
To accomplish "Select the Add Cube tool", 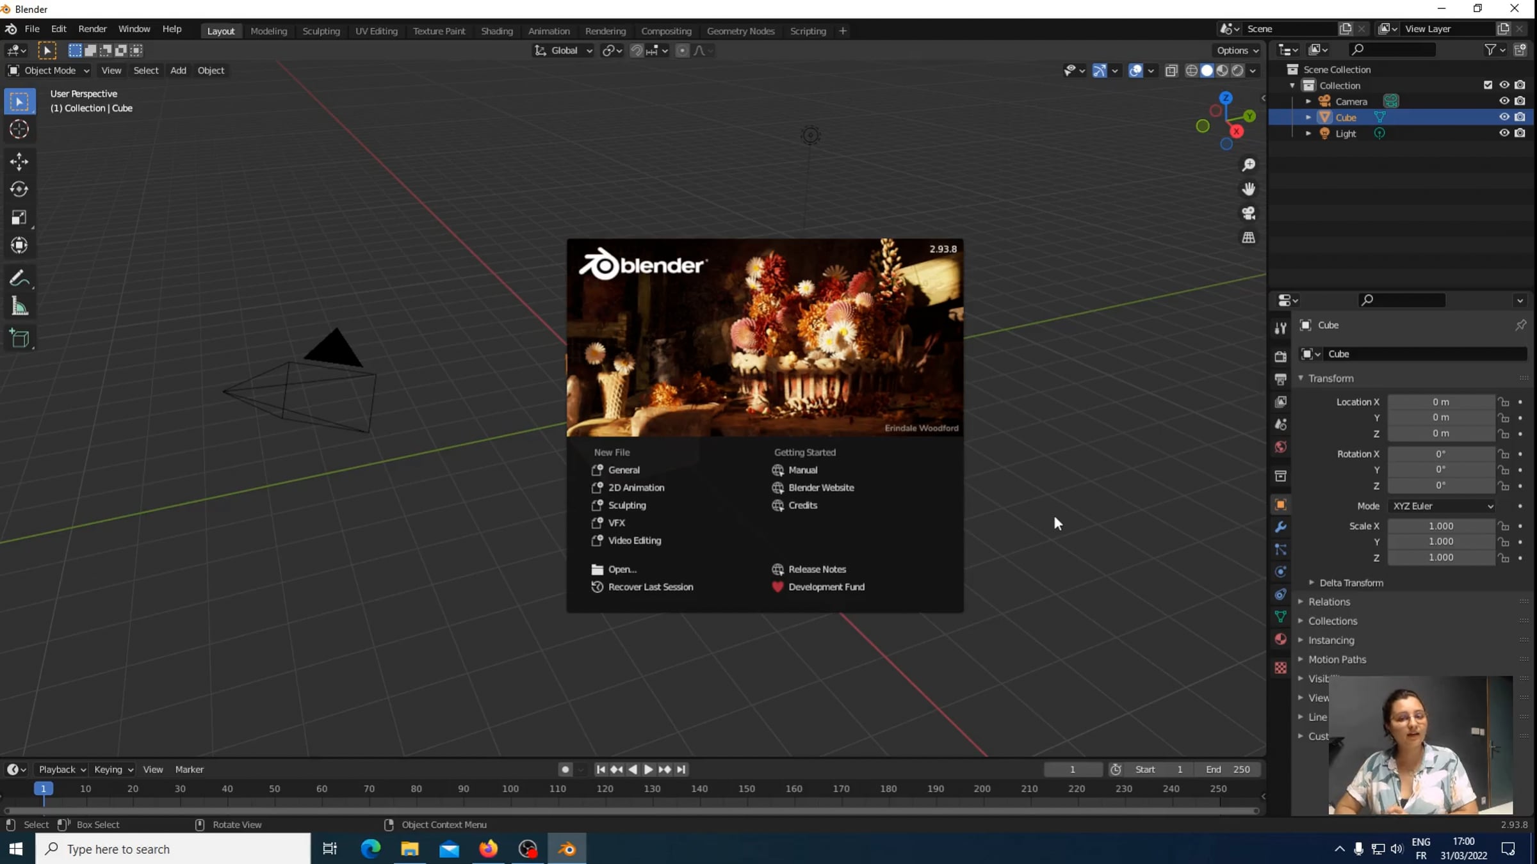I will click(x=19, y=339).
